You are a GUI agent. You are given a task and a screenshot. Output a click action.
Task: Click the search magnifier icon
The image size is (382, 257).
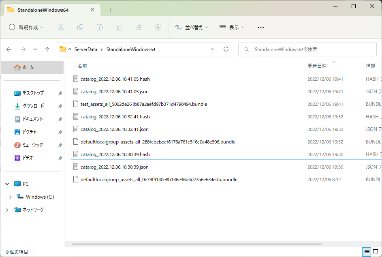tap(247, 49)
